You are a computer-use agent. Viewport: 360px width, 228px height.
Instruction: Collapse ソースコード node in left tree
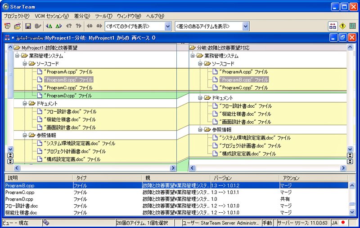pos(25,64)
